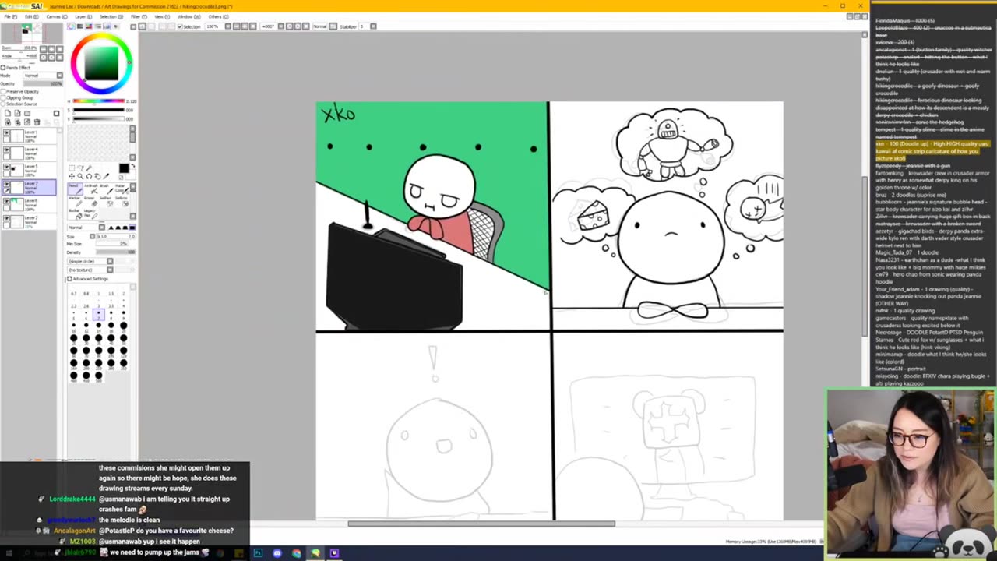The height and width of the screenshot is (561, 997).
Task: Open the layer blending Mode dropdown
Action: coord(59,76)
